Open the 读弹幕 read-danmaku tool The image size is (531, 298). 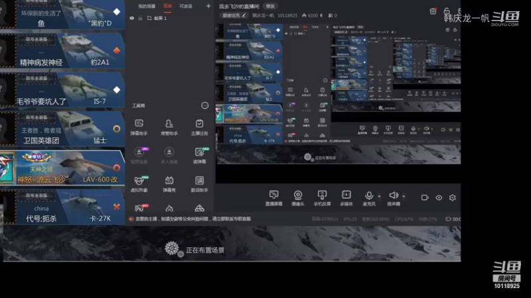(x=200, y=156)
